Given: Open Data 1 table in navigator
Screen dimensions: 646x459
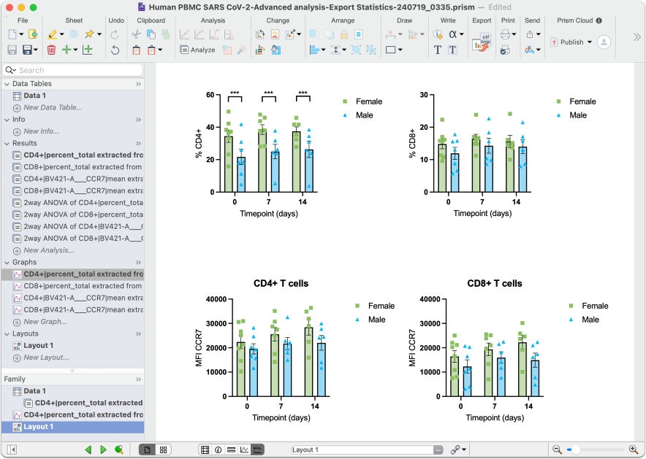Looking at the screenshot, I should [x=34, y=96].
